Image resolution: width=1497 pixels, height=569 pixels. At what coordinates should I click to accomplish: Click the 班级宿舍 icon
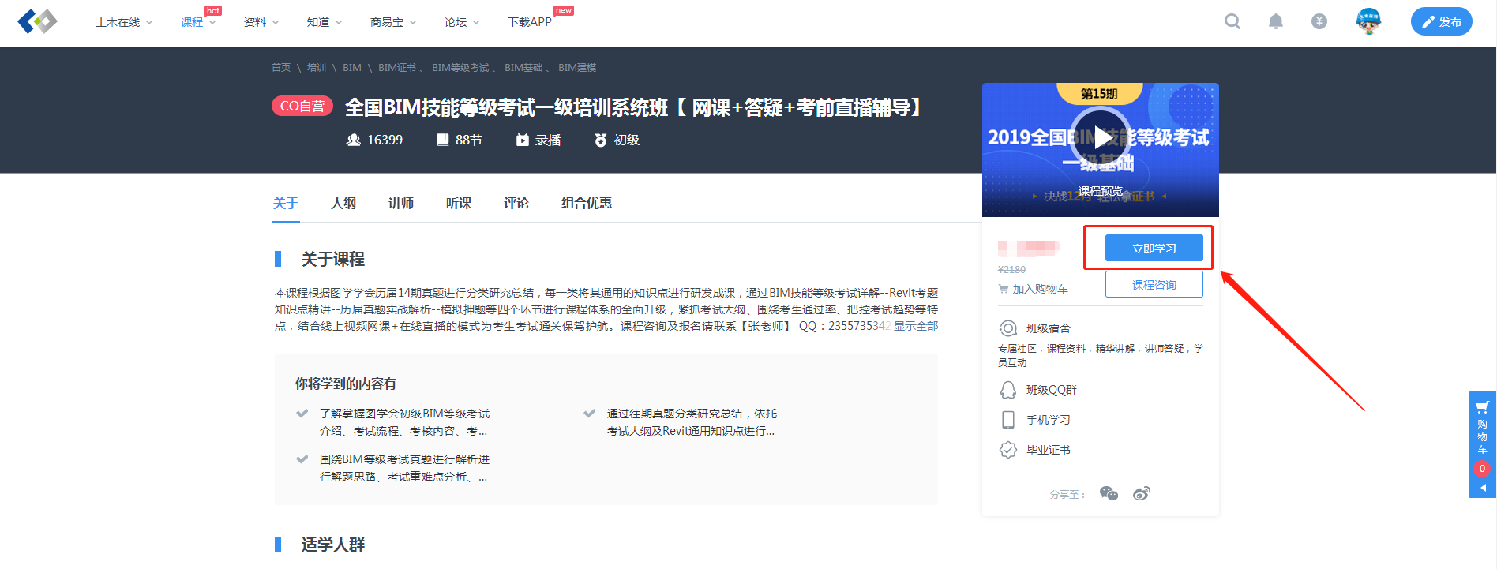point(1008,328)
